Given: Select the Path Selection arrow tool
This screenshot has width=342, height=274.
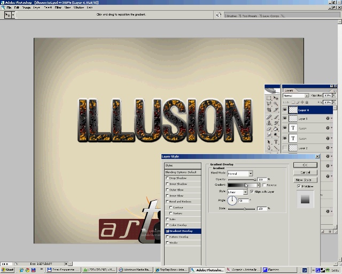Looking at the screenshot, I should click(269, 142).
